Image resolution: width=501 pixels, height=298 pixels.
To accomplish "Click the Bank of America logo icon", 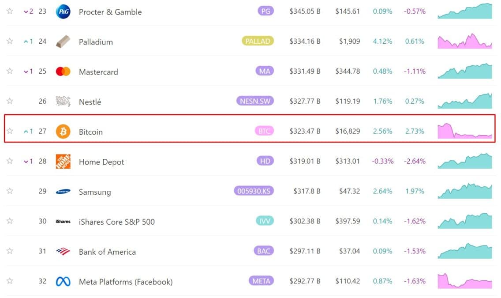I will [x=63, y=251].
